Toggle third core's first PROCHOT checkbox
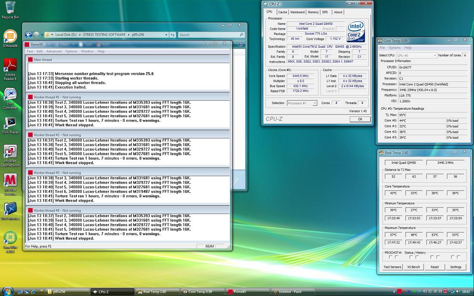The image size is (474, 296). click(x=432, y=257)
